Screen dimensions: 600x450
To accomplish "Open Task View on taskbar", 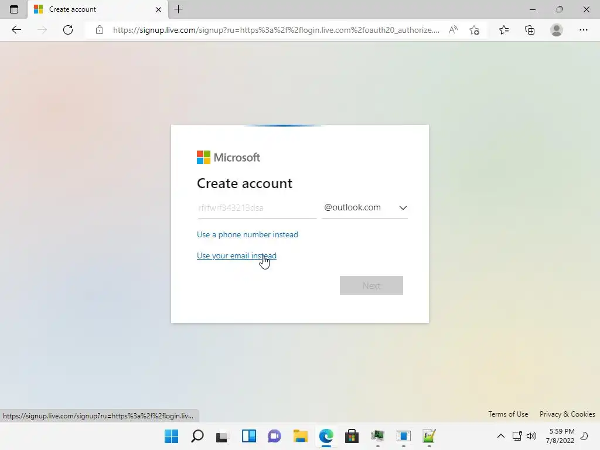I will (222, 436).
